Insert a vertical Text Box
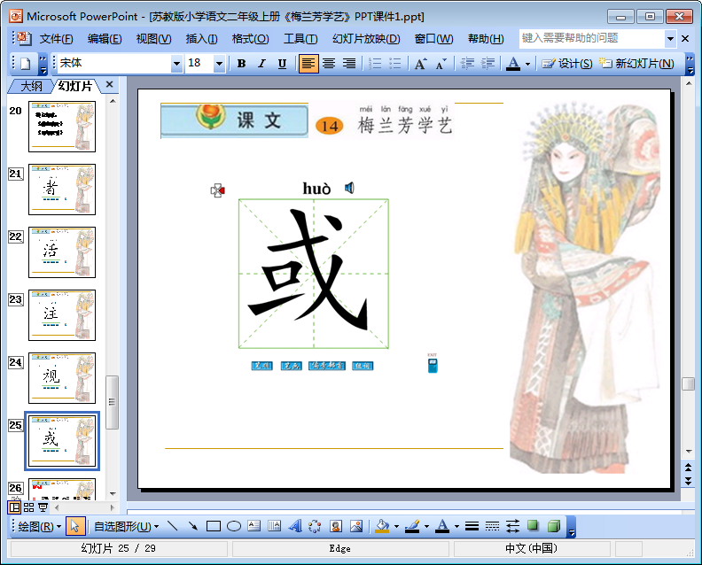 [x=274, y=526]
